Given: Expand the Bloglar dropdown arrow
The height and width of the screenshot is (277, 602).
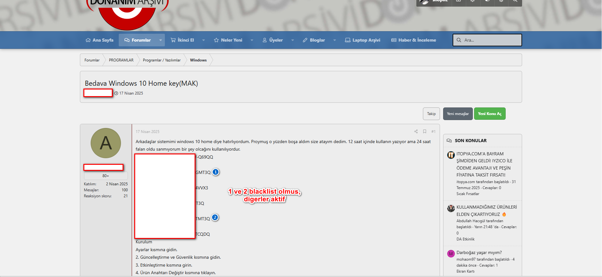Looking at the screenshot, I should pyautogui.click(x=334, y=40).
